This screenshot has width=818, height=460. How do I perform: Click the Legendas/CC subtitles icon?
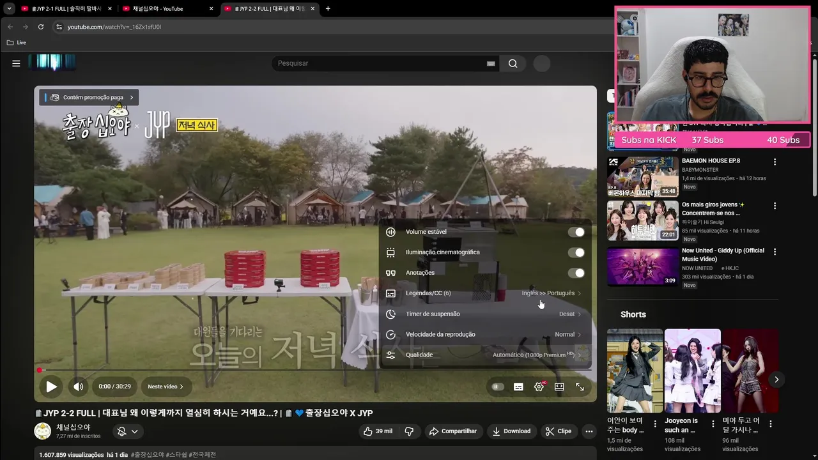click(x=390, y=293)
